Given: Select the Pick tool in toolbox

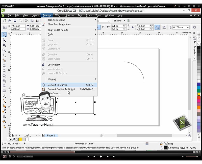Looking at the screenshot, I should (4, 35).
